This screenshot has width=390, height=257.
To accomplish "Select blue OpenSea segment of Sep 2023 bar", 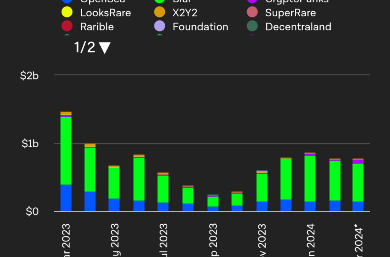I will point(213,209).
